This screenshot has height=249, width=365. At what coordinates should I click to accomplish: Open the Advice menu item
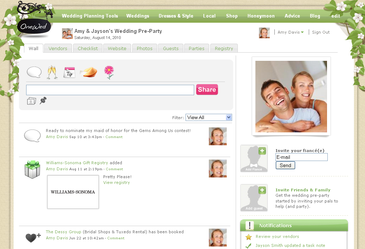coord(292,16)
